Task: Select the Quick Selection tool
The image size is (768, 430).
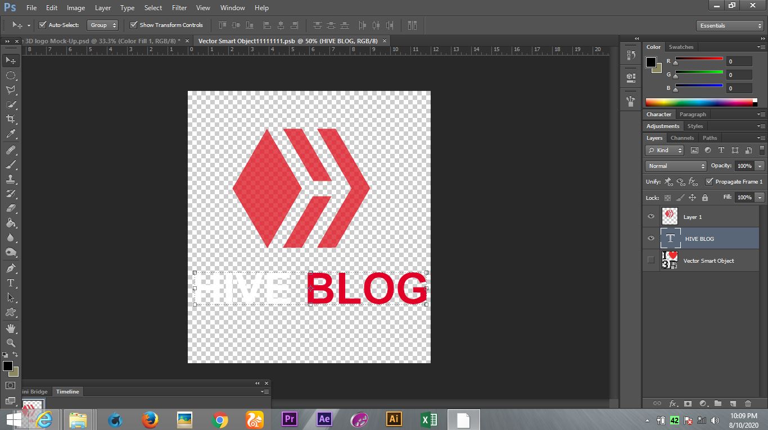Action: coord(11,104)
